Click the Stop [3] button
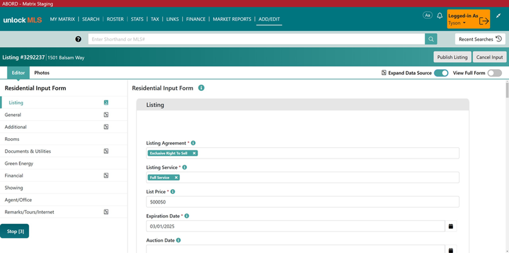509x253 pixels. 15,231
